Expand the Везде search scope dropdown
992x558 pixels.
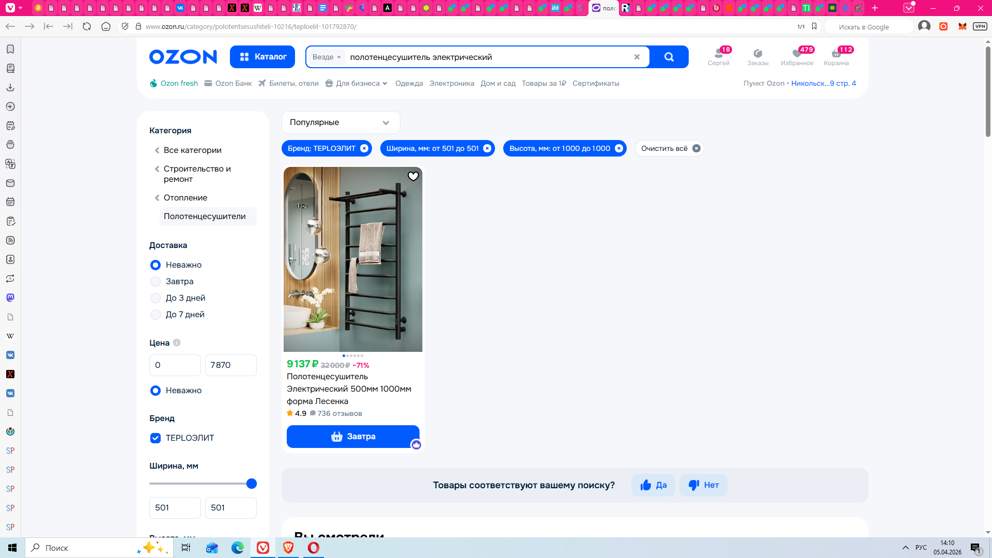[327, 57]
